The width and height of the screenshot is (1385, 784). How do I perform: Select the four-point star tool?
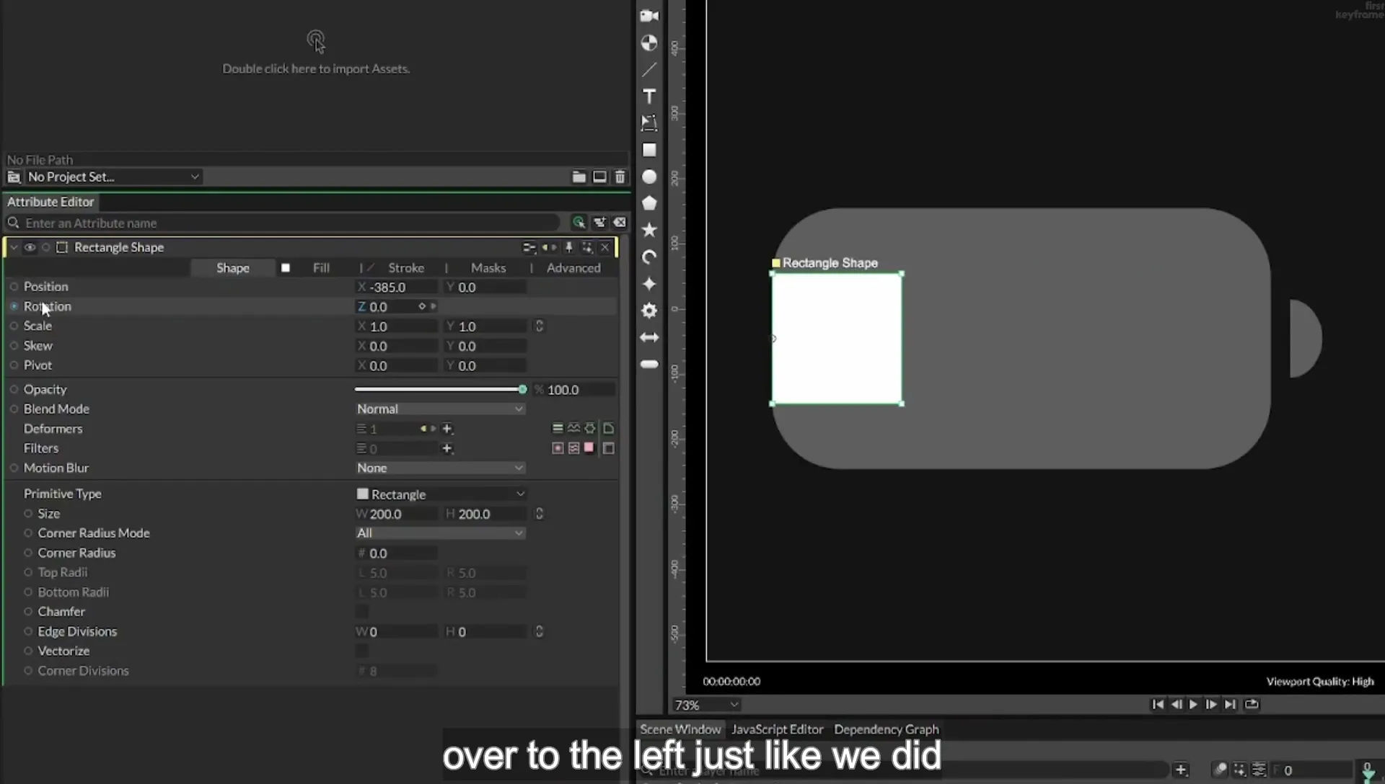tap(649, 284)
